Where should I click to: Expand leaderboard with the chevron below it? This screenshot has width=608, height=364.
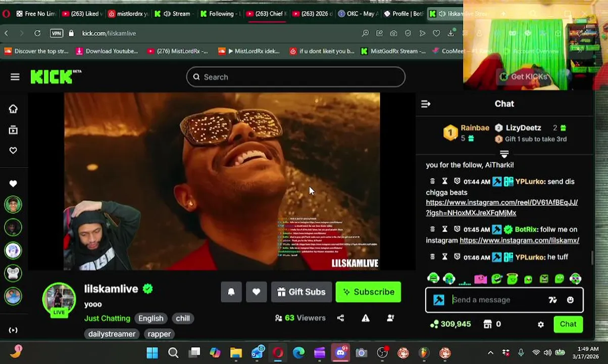click(504, 154)
